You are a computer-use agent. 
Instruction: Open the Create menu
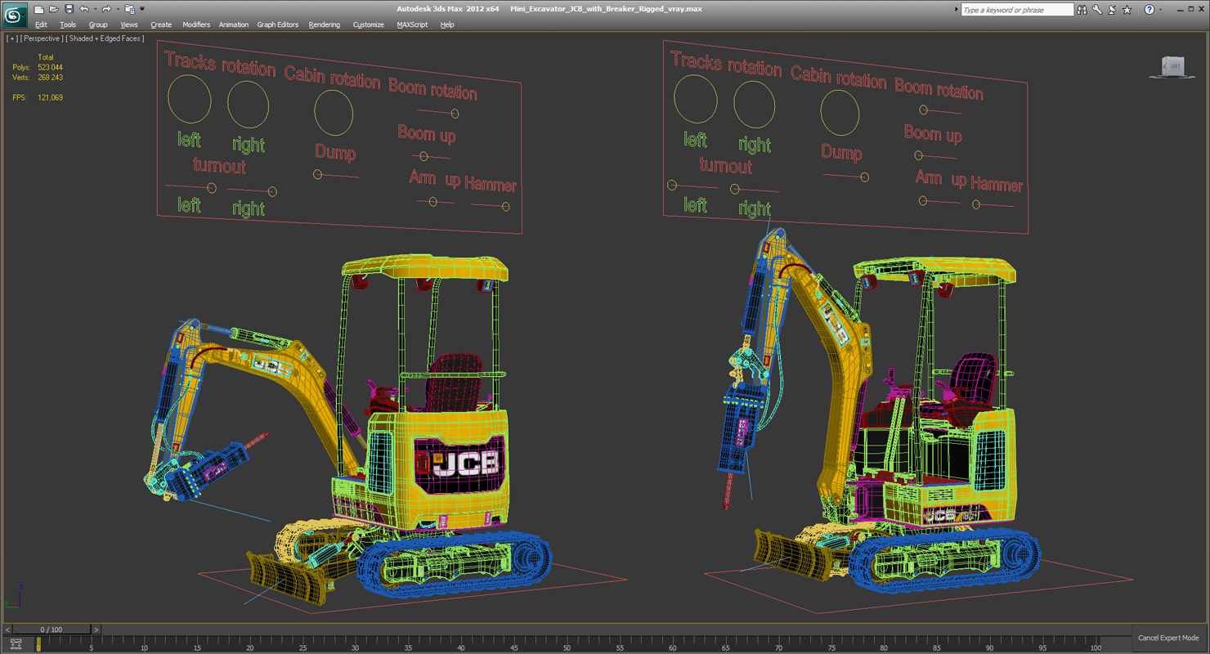tap(161, 25)
